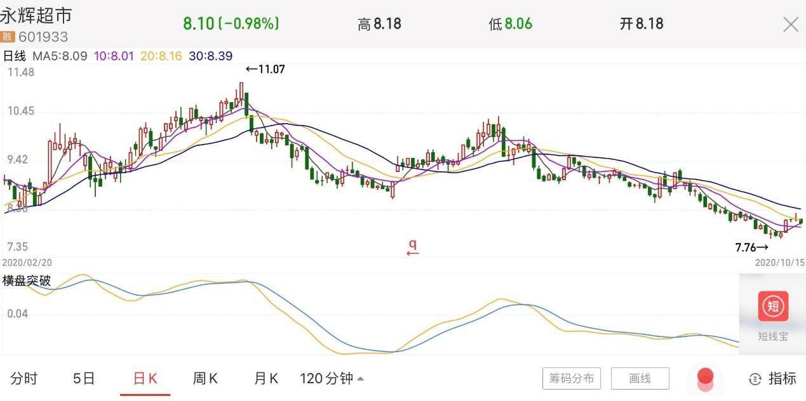Open 筹码分布 chip distribution
Screen dimensions: 806x401
click(x=572, y=379)
